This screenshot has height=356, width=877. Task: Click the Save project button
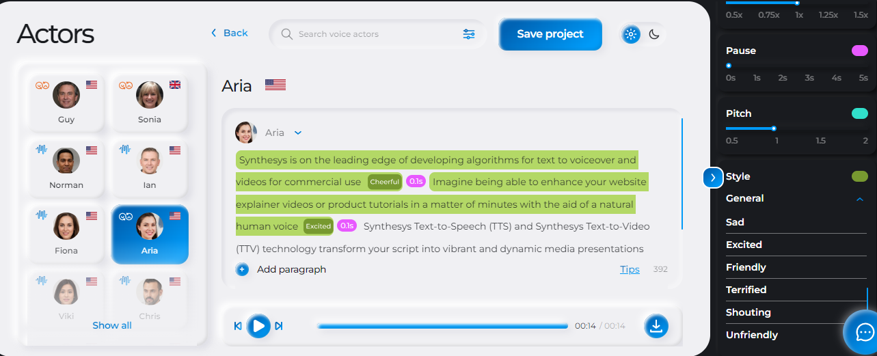point(550,34)
